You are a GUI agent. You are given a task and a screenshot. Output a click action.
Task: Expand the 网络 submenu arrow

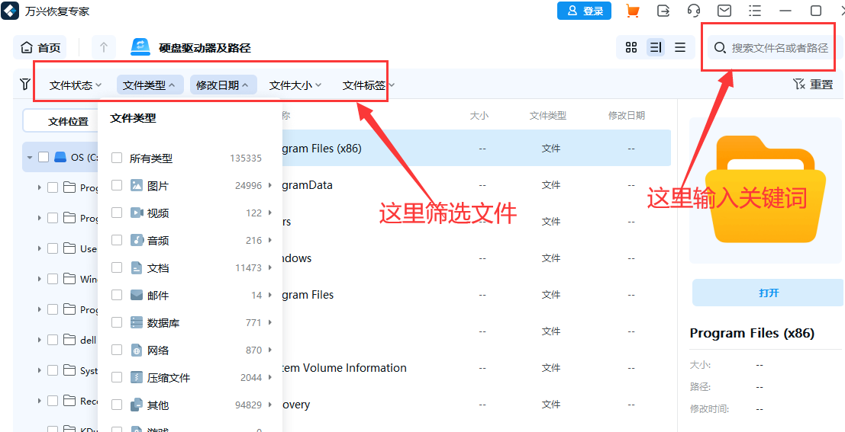(x=270, y=350)
